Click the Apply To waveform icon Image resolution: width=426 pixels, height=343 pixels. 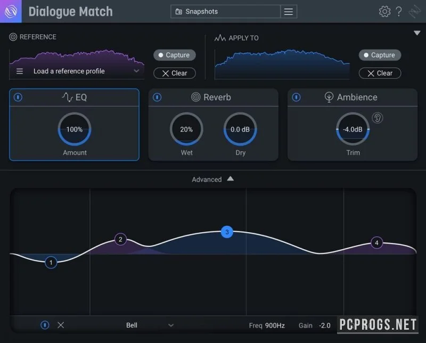[x=220, y=38]
